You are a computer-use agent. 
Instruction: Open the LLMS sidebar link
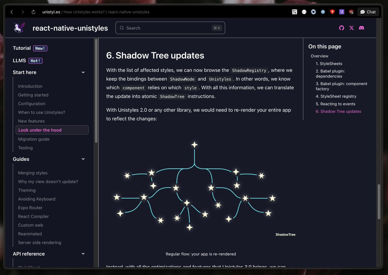point(27,60)
